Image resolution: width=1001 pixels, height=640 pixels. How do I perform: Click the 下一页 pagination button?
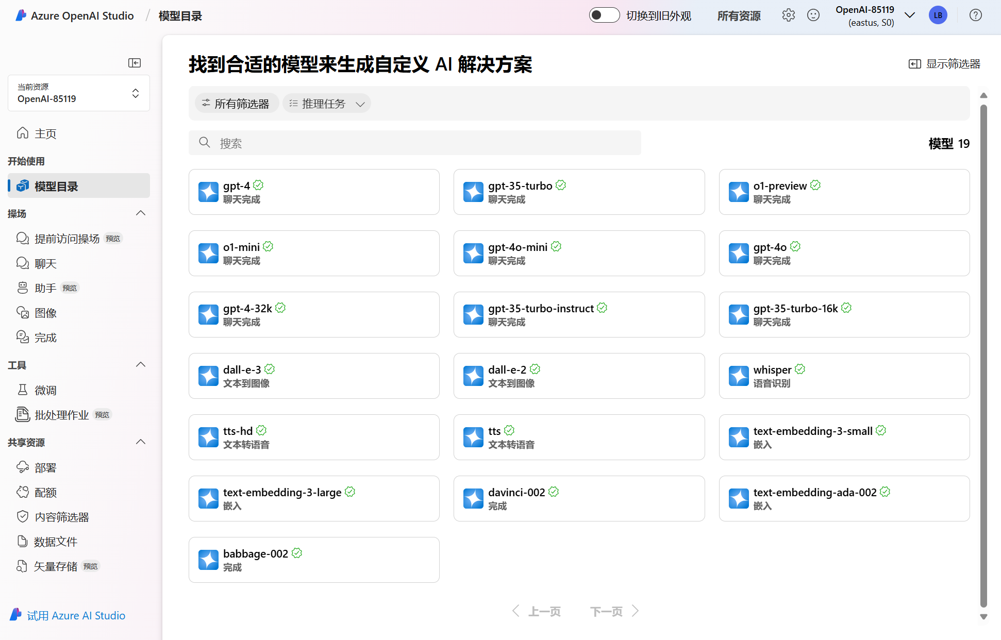614,611
